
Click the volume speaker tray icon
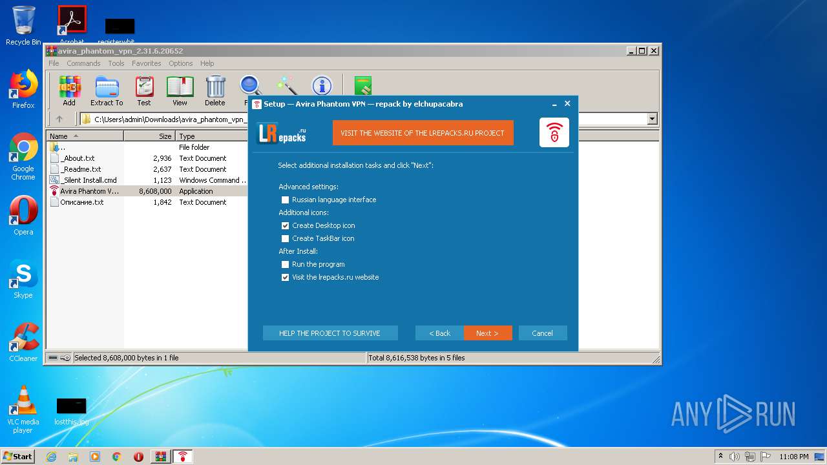pyautogui.click(x=735, y=457)
